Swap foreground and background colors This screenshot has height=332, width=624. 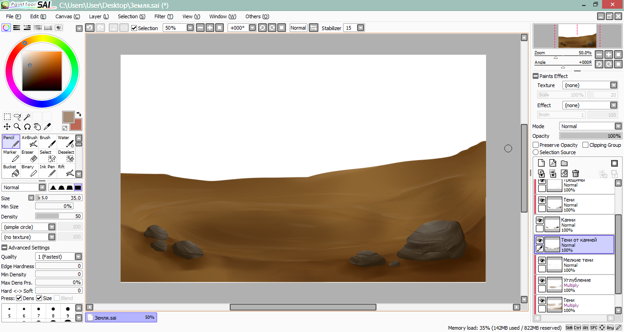(x=79, y=114)
